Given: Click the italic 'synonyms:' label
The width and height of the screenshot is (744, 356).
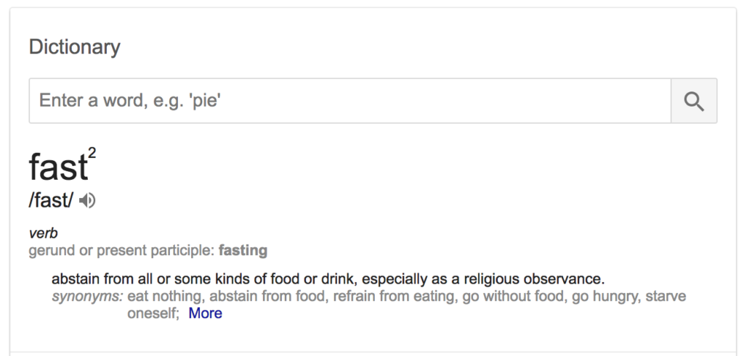Looking at the screenshot, I should [x=87, y=297].
